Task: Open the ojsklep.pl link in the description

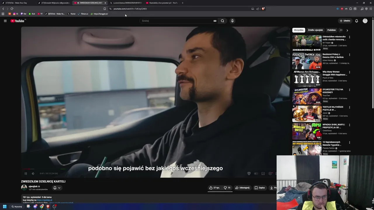Action: pyautogui.click(x=44, y=200)
